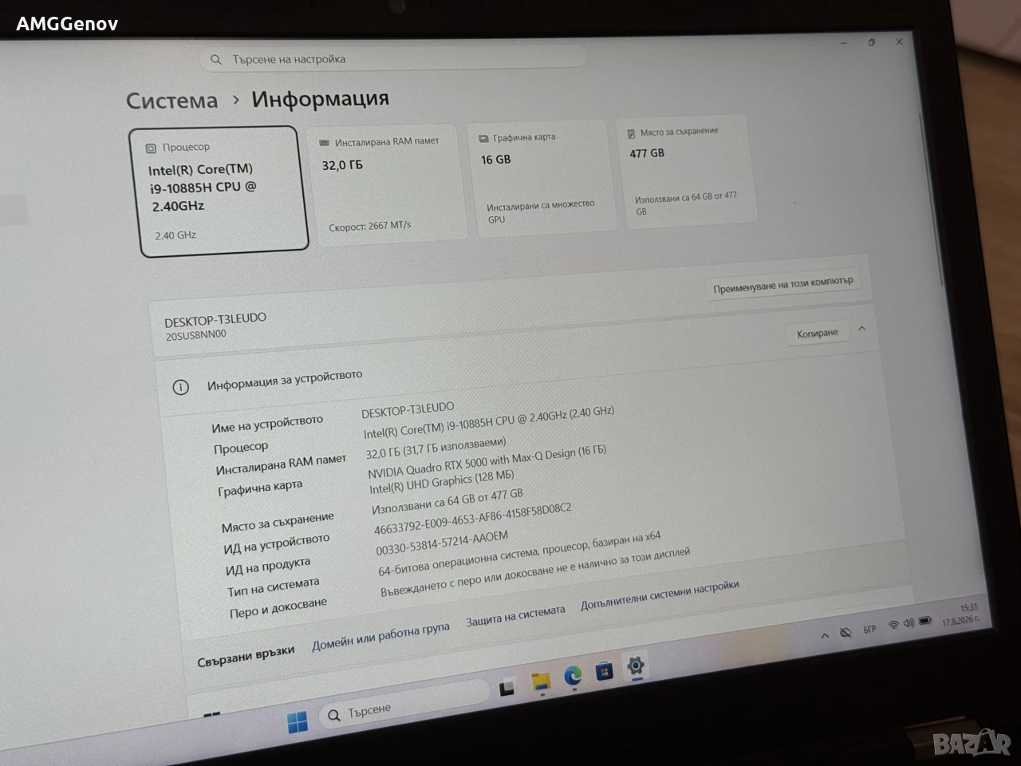Click the Информация за устройството heading
This screenshot has width=1021, height=766.
coord(285,380)
